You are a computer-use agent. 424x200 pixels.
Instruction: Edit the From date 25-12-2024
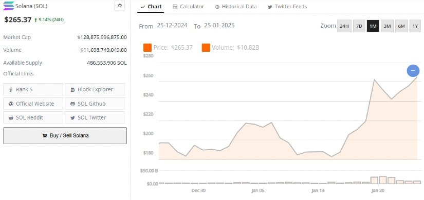(172, 26)
